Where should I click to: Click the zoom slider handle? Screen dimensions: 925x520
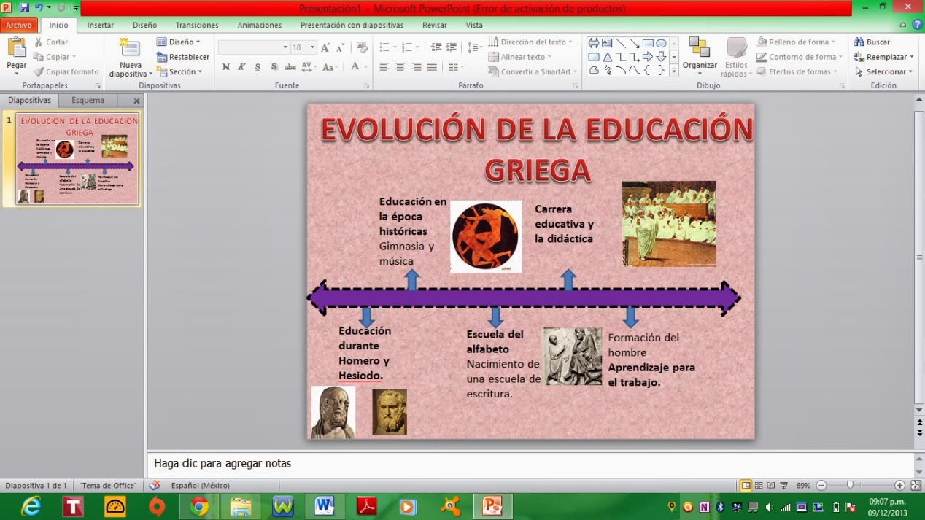coord(850,485)
